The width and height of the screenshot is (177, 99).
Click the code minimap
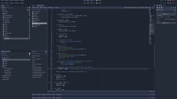(152, 26)
